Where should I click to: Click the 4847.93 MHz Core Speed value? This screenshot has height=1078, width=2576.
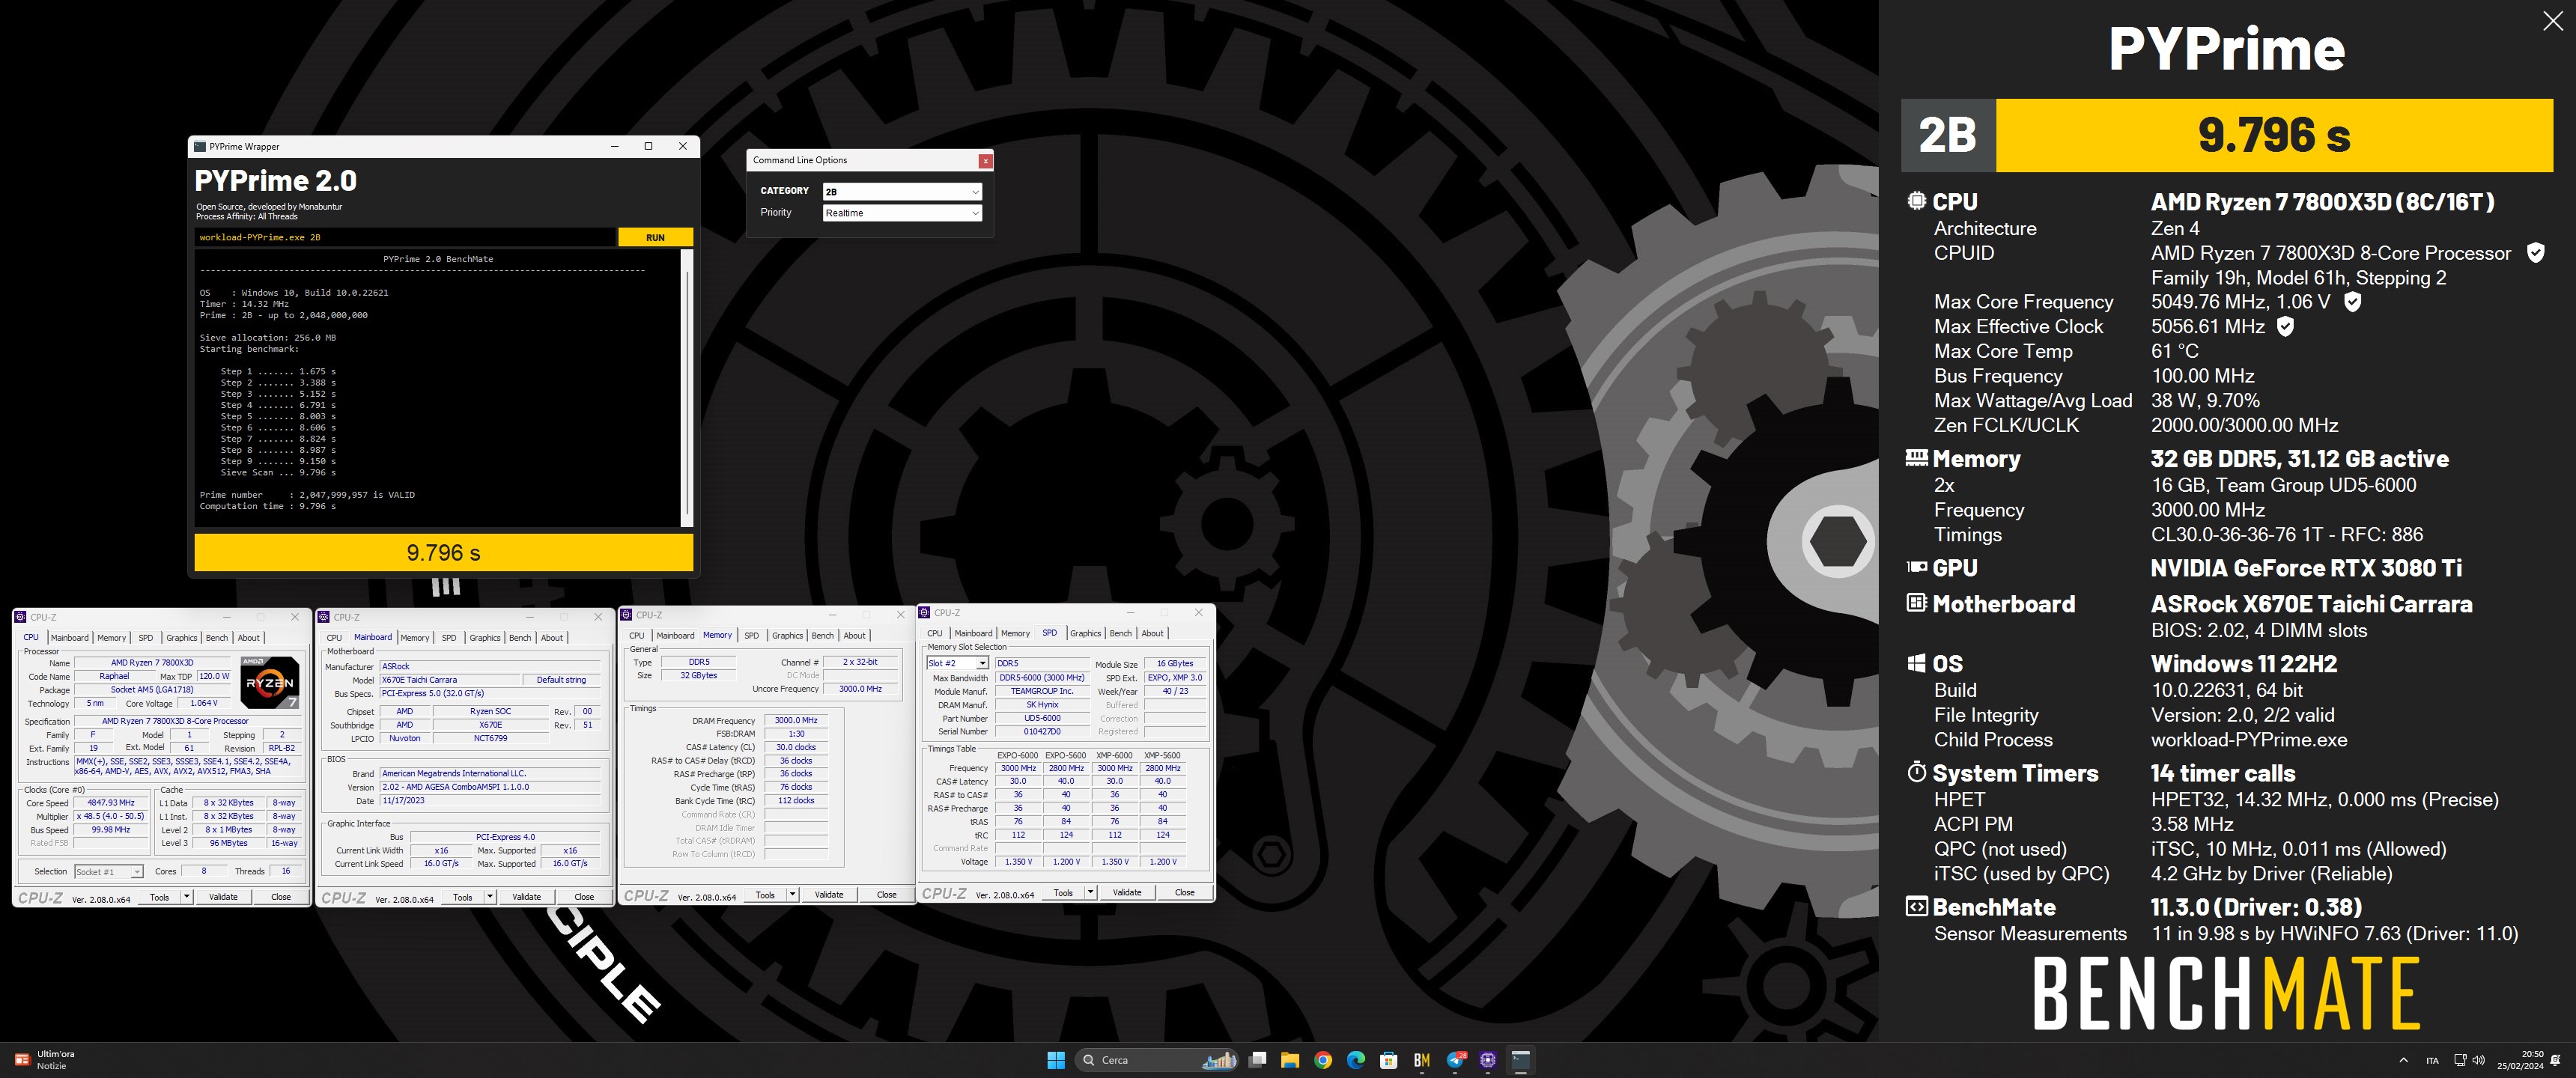tap(110, 802)
